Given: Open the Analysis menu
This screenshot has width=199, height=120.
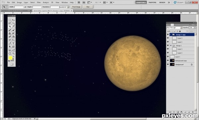Looking at the screenshot, I should pos(46,2).
